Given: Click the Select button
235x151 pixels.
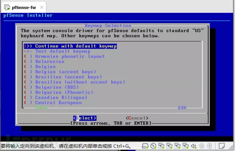Looking at the screenshot, I should coord(85,118).
